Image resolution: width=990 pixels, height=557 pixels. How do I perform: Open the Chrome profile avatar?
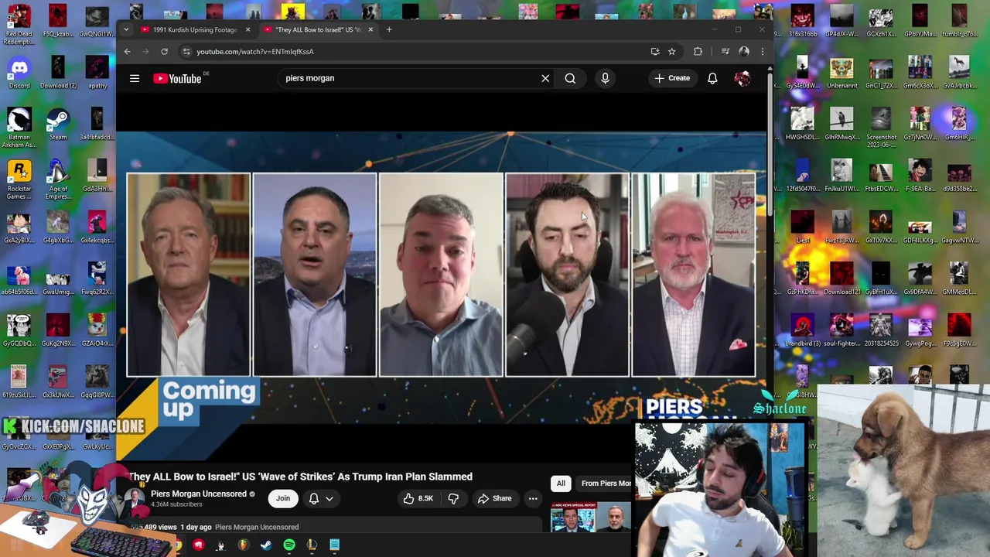744,51
